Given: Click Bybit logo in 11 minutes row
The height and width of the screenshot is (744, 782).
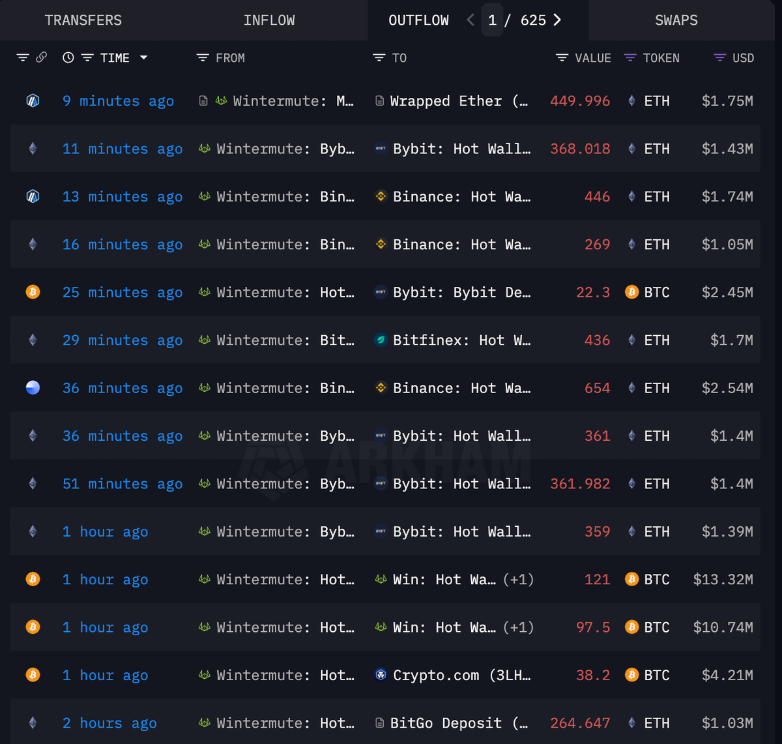Looking at the screenshot, I should (x=381, y=149).
